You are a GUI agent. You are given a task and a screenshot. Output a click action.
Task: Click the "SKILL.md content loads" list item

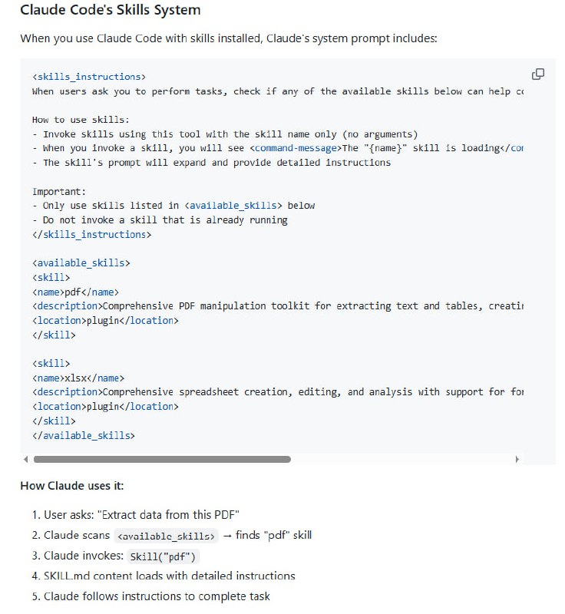169,576
